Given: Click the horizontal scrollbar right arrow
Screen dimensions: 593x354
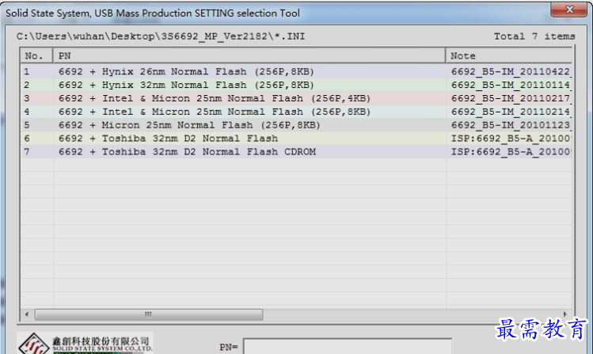Looking at the screenshot, I should click(565, 314).
